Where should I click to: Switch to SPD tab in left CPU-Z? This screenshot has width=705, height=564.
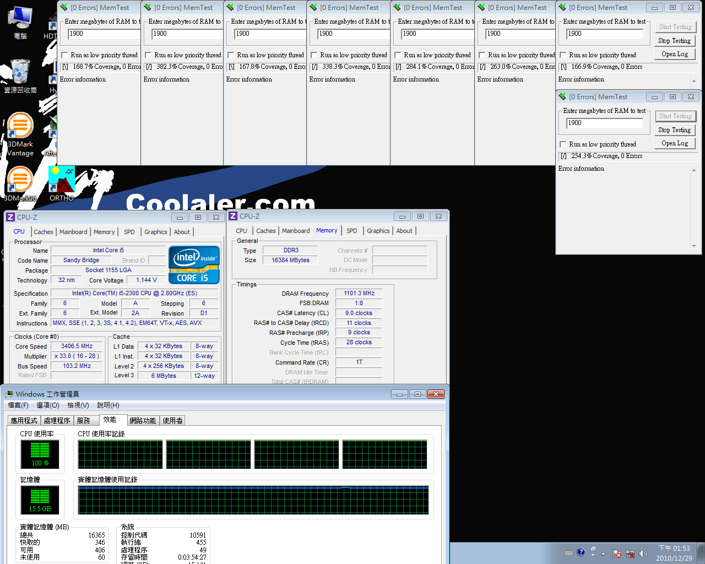click(129, 232)
